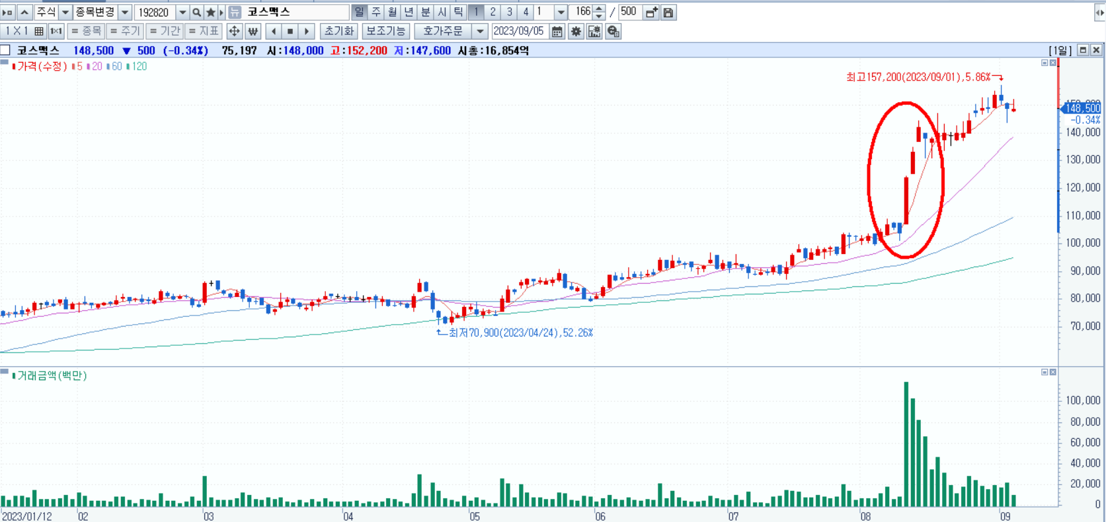Toggle the 지표 sync button
The height and width of the screenshot is (522, 1106).
coord(204,31)
